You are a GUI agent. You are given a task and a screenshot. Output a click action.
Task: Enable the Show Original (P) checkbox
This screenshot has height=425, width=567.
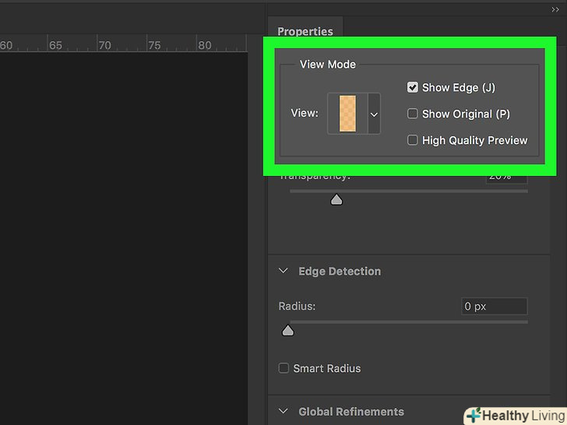413,114
